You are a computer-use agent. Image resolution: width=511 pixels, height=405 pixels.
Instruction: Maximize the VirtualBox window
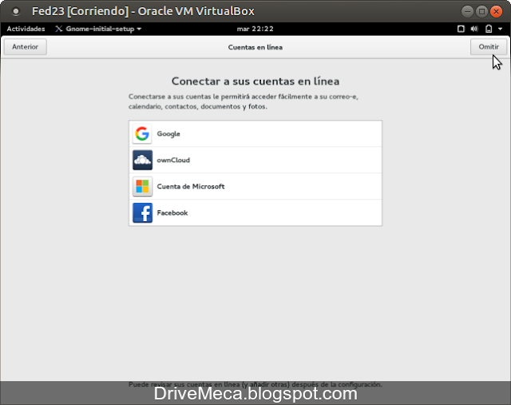pyautogui.click(x=481, y=12)
